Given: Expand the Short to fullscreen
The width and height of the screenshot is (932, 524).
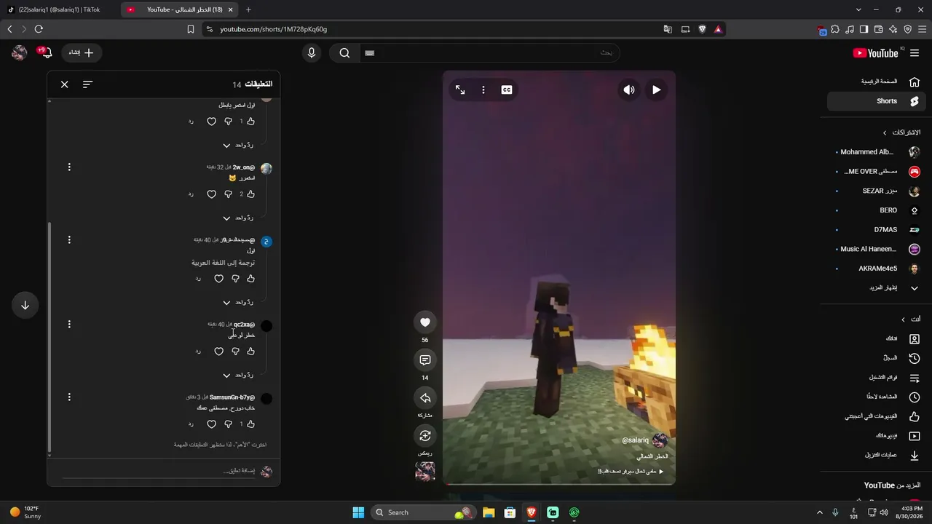Looking at the screenshot, I should click(x=460, y=90).
